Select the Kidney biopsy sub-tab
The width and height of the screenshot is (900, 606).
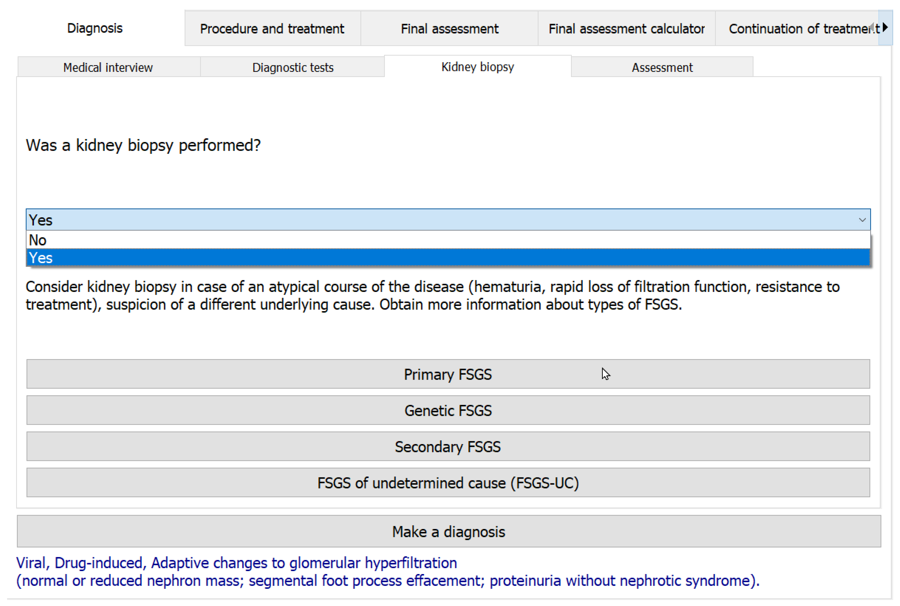coord(477,67)
